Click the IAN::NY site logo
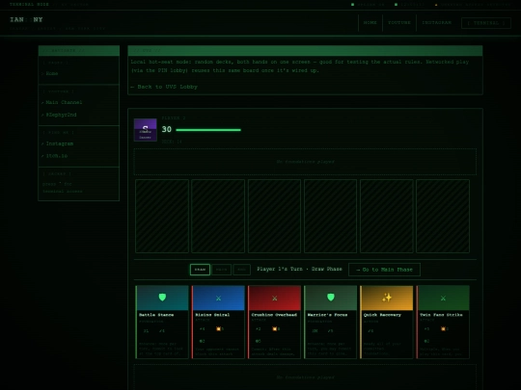The height and width of the screenshot is (390, 521). click(x=26, y=19)
